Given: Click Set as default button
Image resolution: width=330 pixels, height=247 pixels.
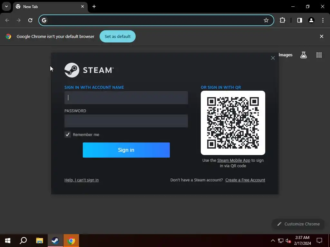Looking at the screenshot, I should 118,36.
